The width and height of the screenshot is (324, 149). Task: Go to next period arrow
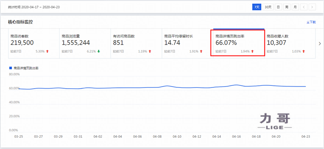(x=312, y=7)
